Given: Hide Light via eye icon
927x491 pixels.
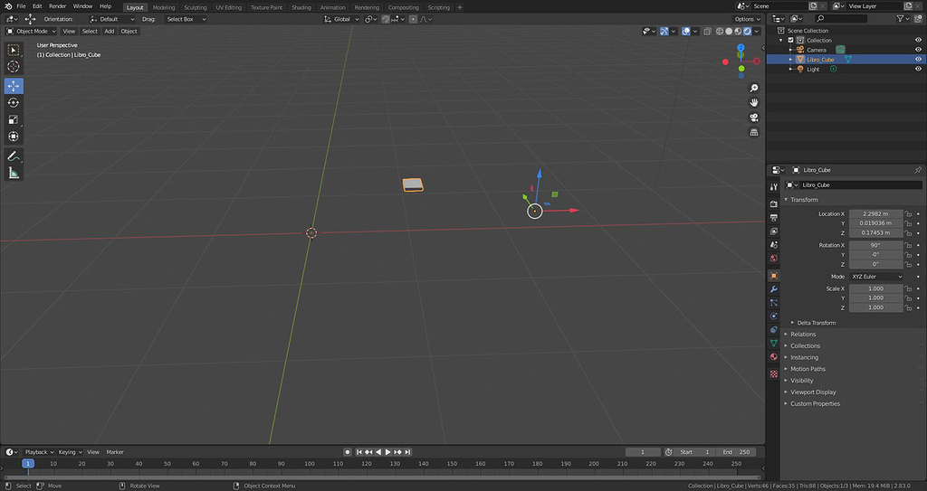Looking at the screenshot, I should 918,69.
